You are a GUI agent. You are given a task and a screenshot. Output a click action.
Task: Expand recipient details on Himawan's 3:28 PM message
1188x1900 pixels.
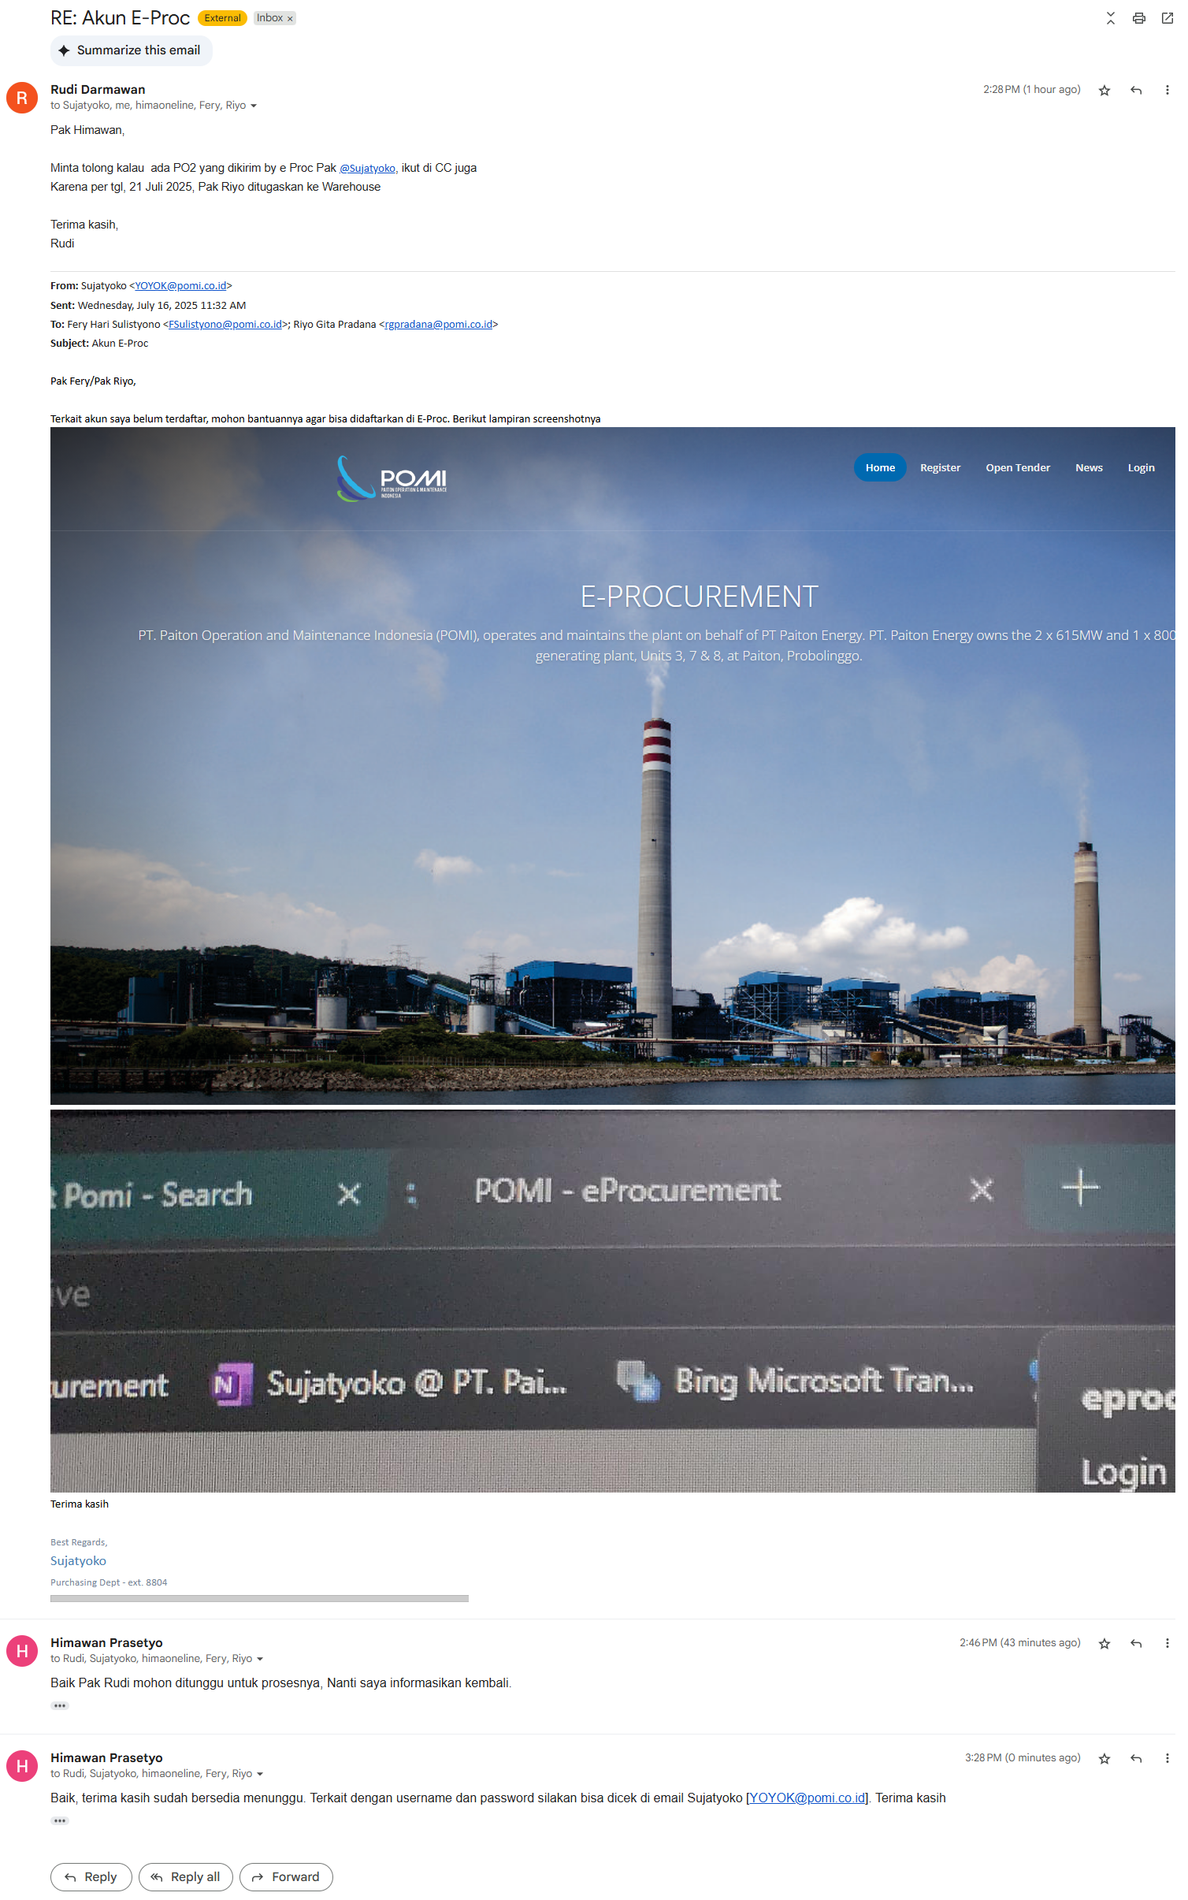(260, 1775)
